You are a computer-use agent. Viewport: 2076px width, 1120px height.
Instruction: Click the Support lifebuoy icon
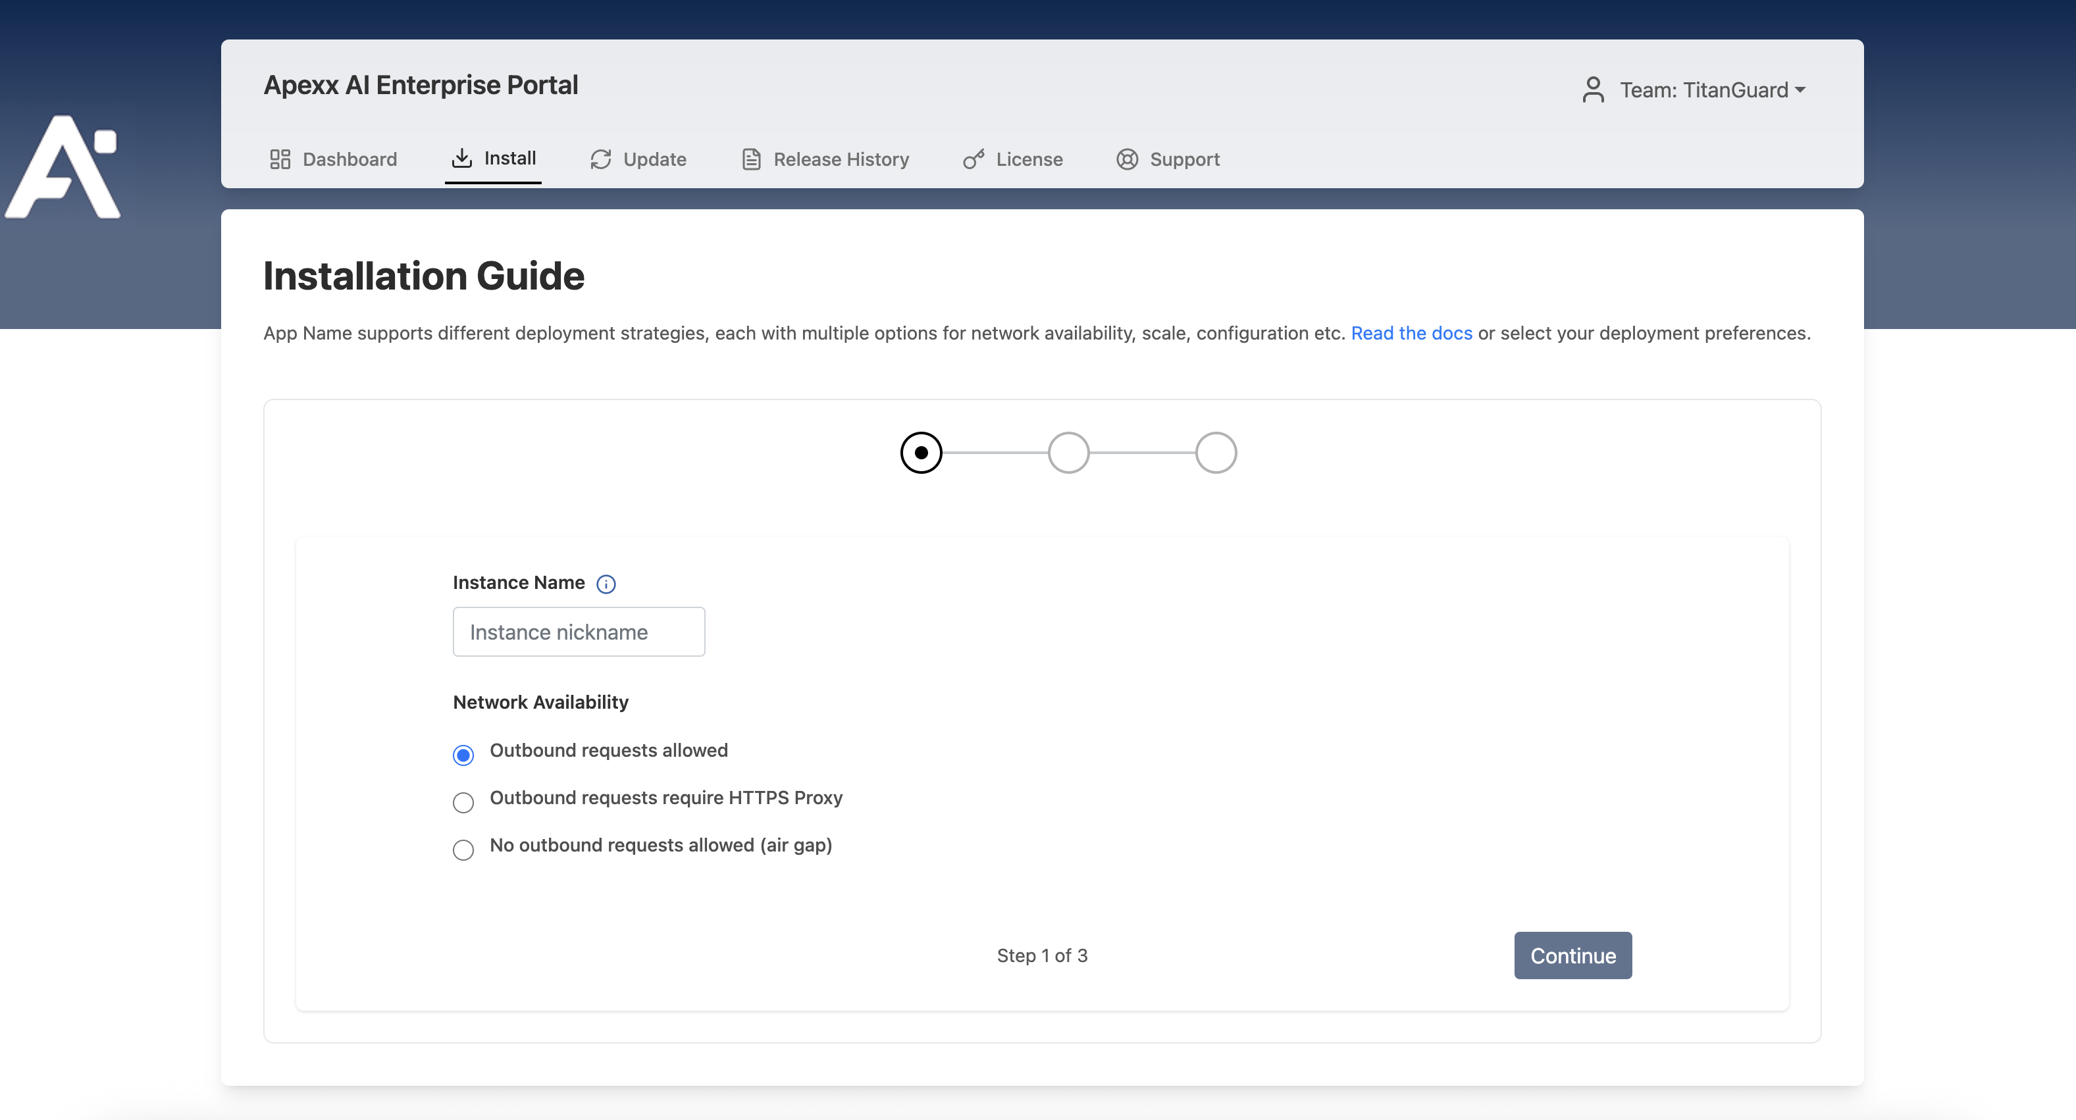tap(1127, 159)
